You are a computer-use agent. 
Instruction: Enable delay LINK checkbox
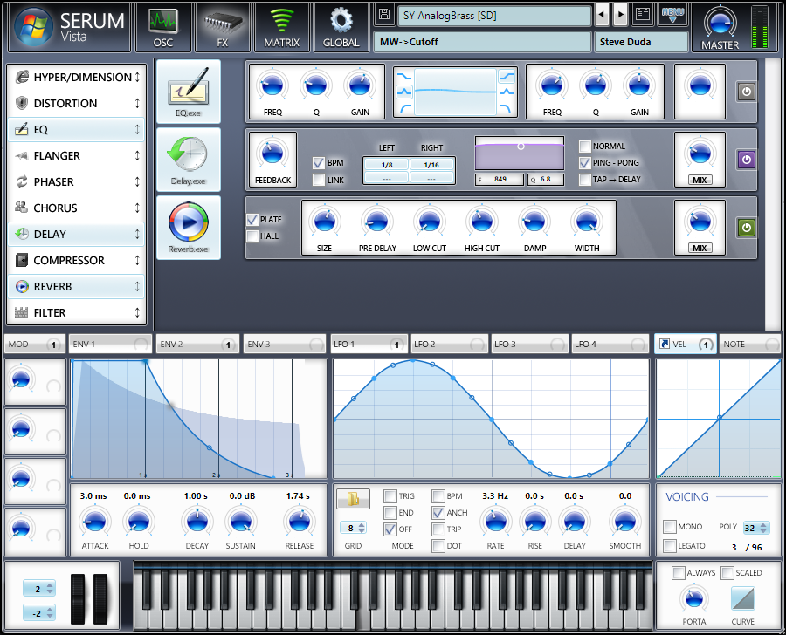pos(318,180)
